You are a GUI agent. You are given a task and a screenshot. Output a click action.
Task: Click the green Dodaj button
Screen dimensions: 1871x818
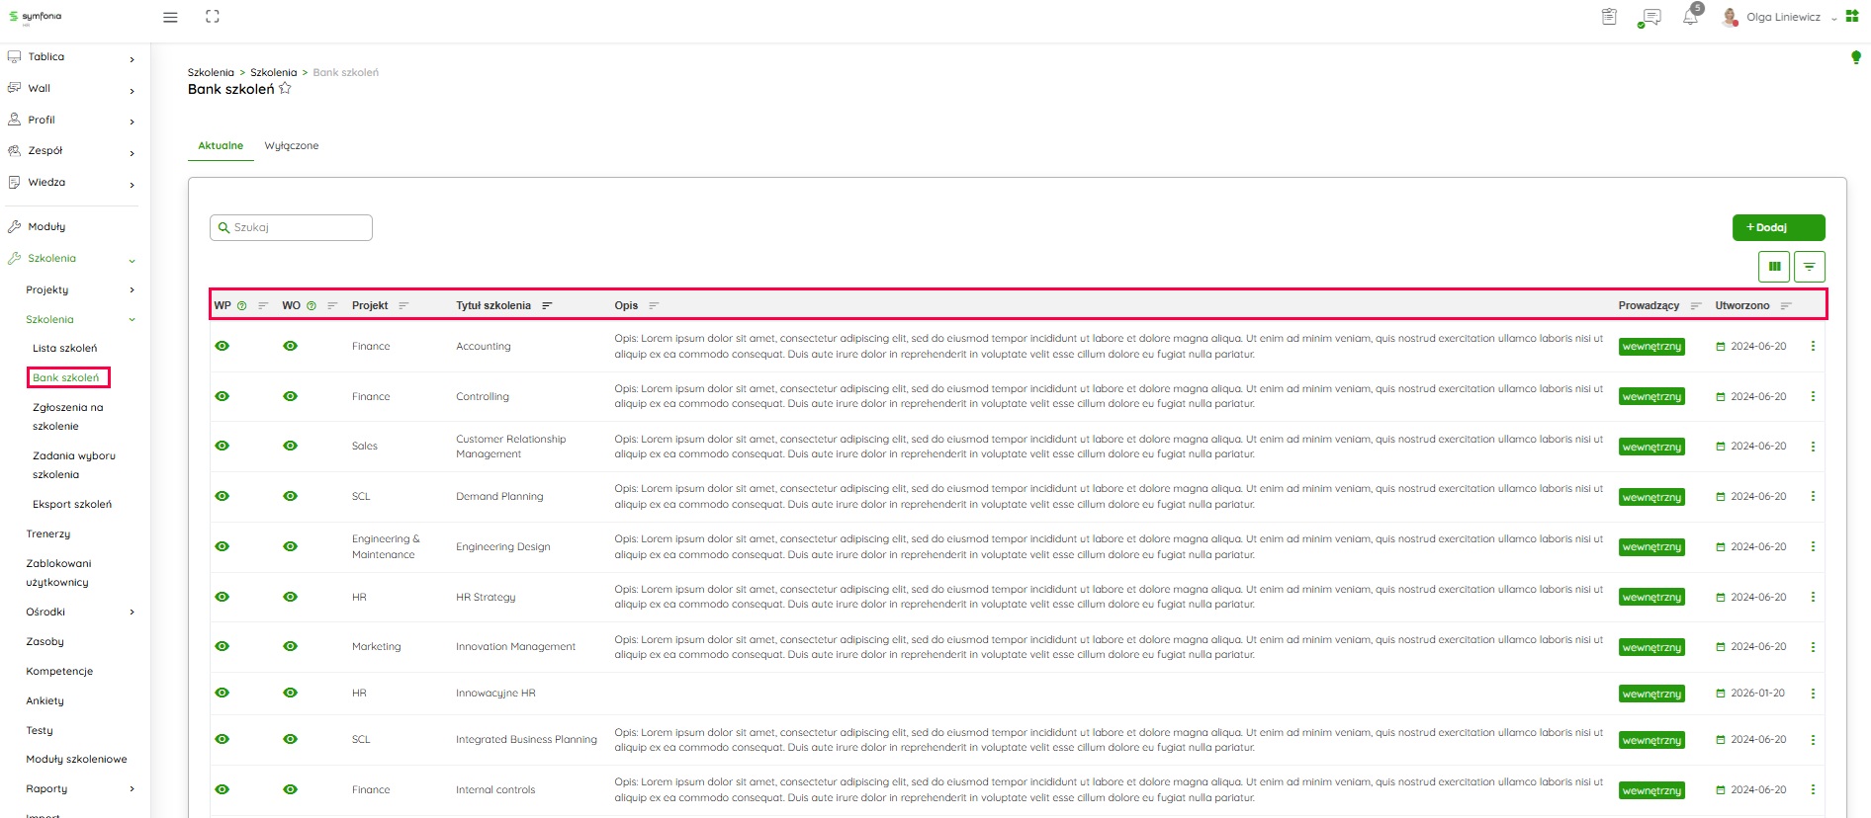1778,227
